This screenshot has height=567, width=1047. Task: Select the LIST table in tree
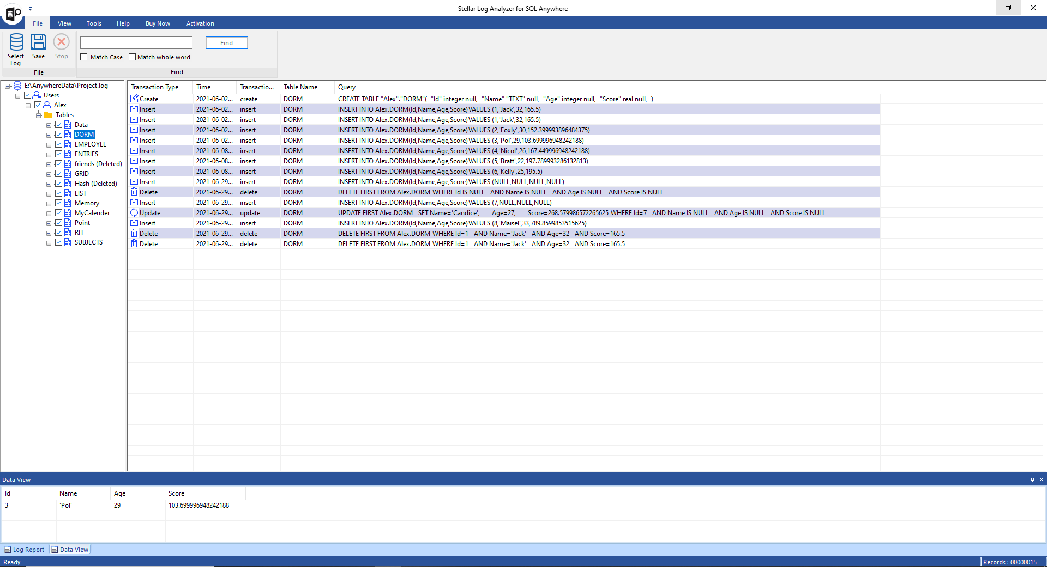81,193
